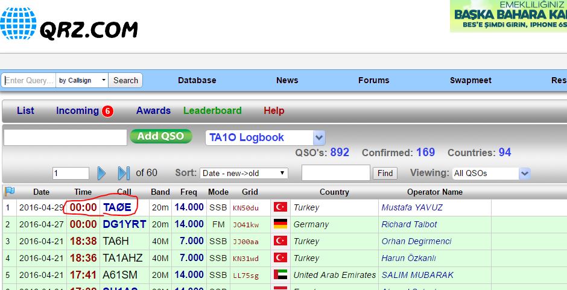The height and width of the screenshot is (290, 567).
Task: Click time 17:41 in A61SM row
Action: [83, 275]
